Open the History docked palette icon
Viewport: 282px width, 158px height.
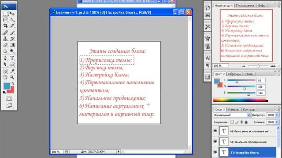click(208, 8)
